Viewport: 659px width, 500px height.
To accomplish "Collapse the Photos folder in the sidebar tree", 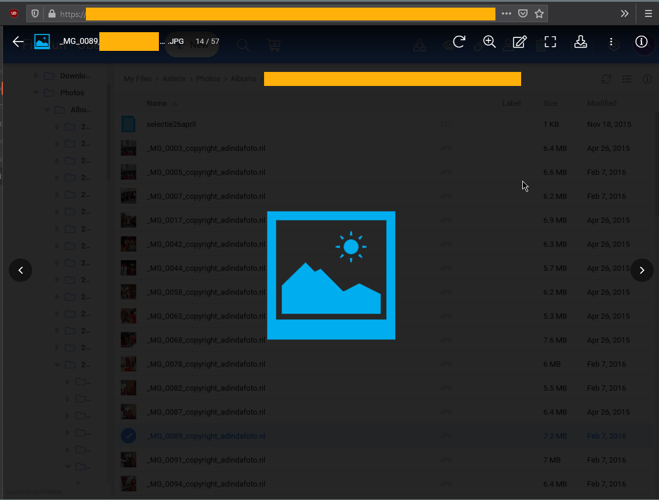I will tap(36, 92).
